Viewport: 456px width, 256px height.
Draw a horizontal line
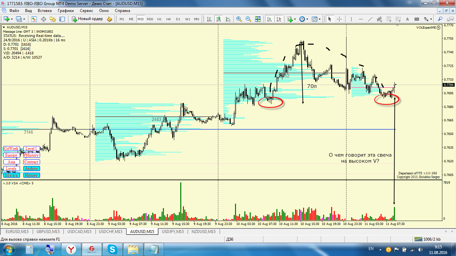click(x=360, y=19)
